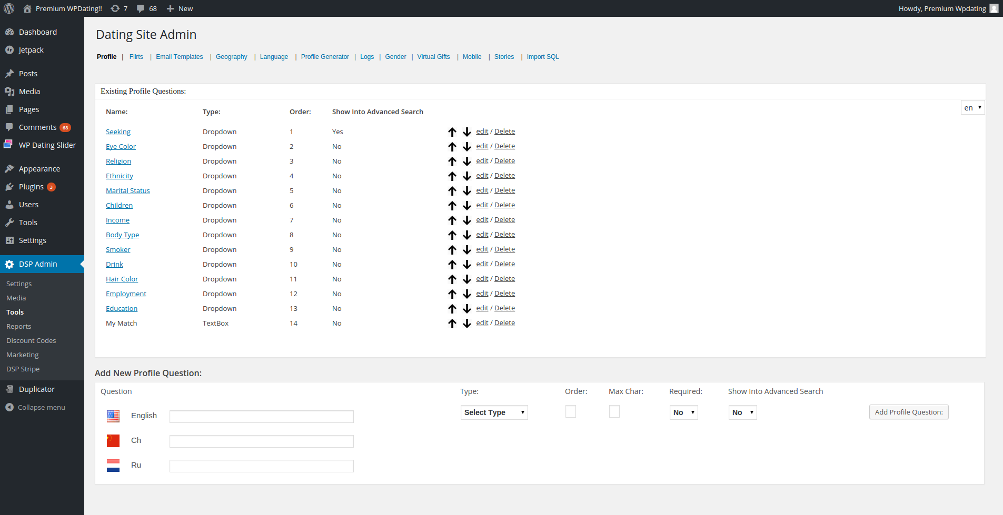This screenshot has height=515, width=1003.
Task: Click the user avatar in top bar
Action: click(994, 8)
